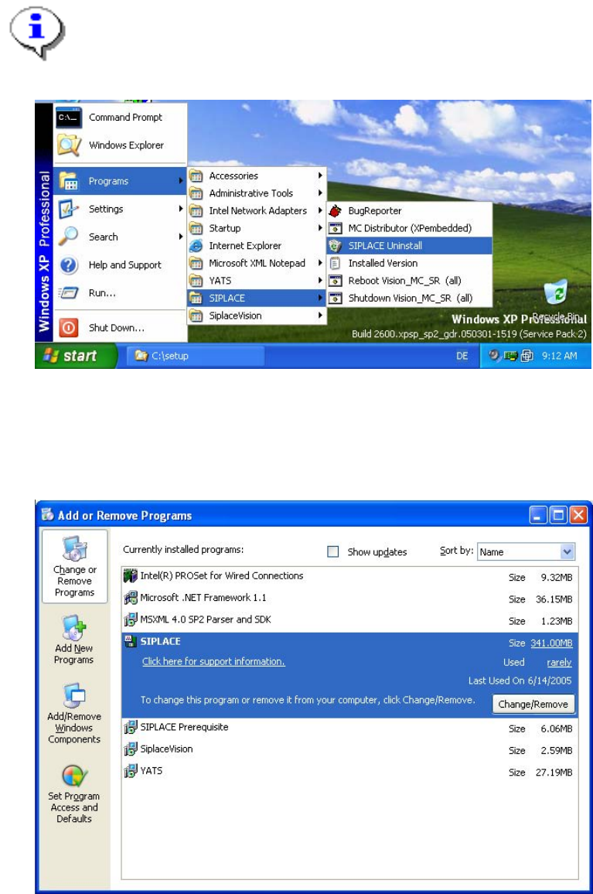Open Administrative Tools folder
This screenshot has height=894, width=593.
tap(257, 193)
